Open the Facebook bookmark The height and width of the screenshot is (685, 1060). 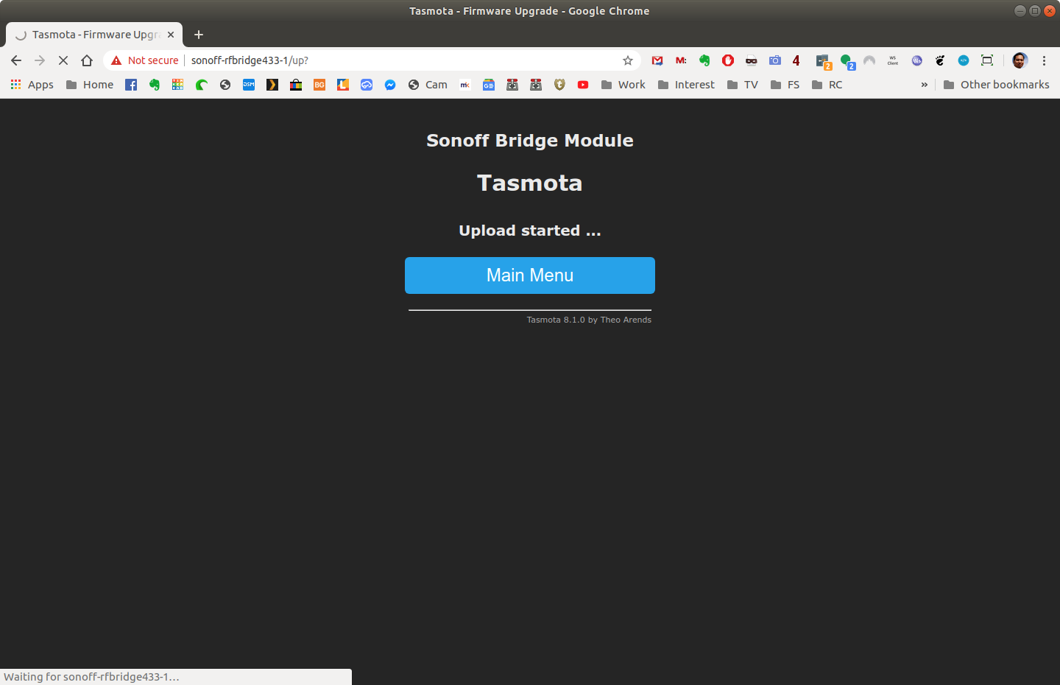click(x=131, y=85)
